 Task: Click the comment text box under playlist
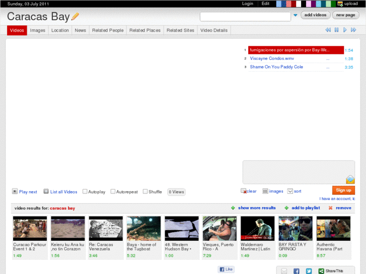pos(299,172)
